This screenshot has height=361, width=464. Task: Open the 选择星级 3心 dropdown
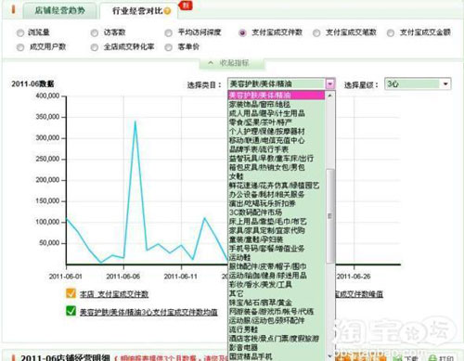(418, 84)
